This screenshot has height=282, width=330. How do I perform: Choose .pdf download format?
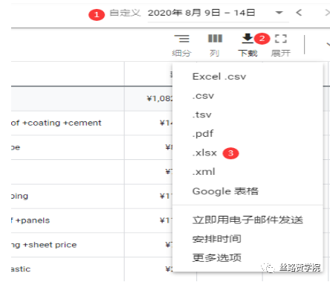click(203, 134)
